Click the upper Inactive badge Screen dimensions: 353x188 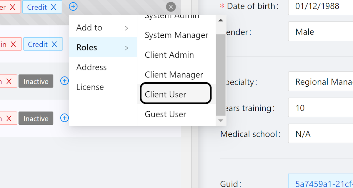pos(36,81)
